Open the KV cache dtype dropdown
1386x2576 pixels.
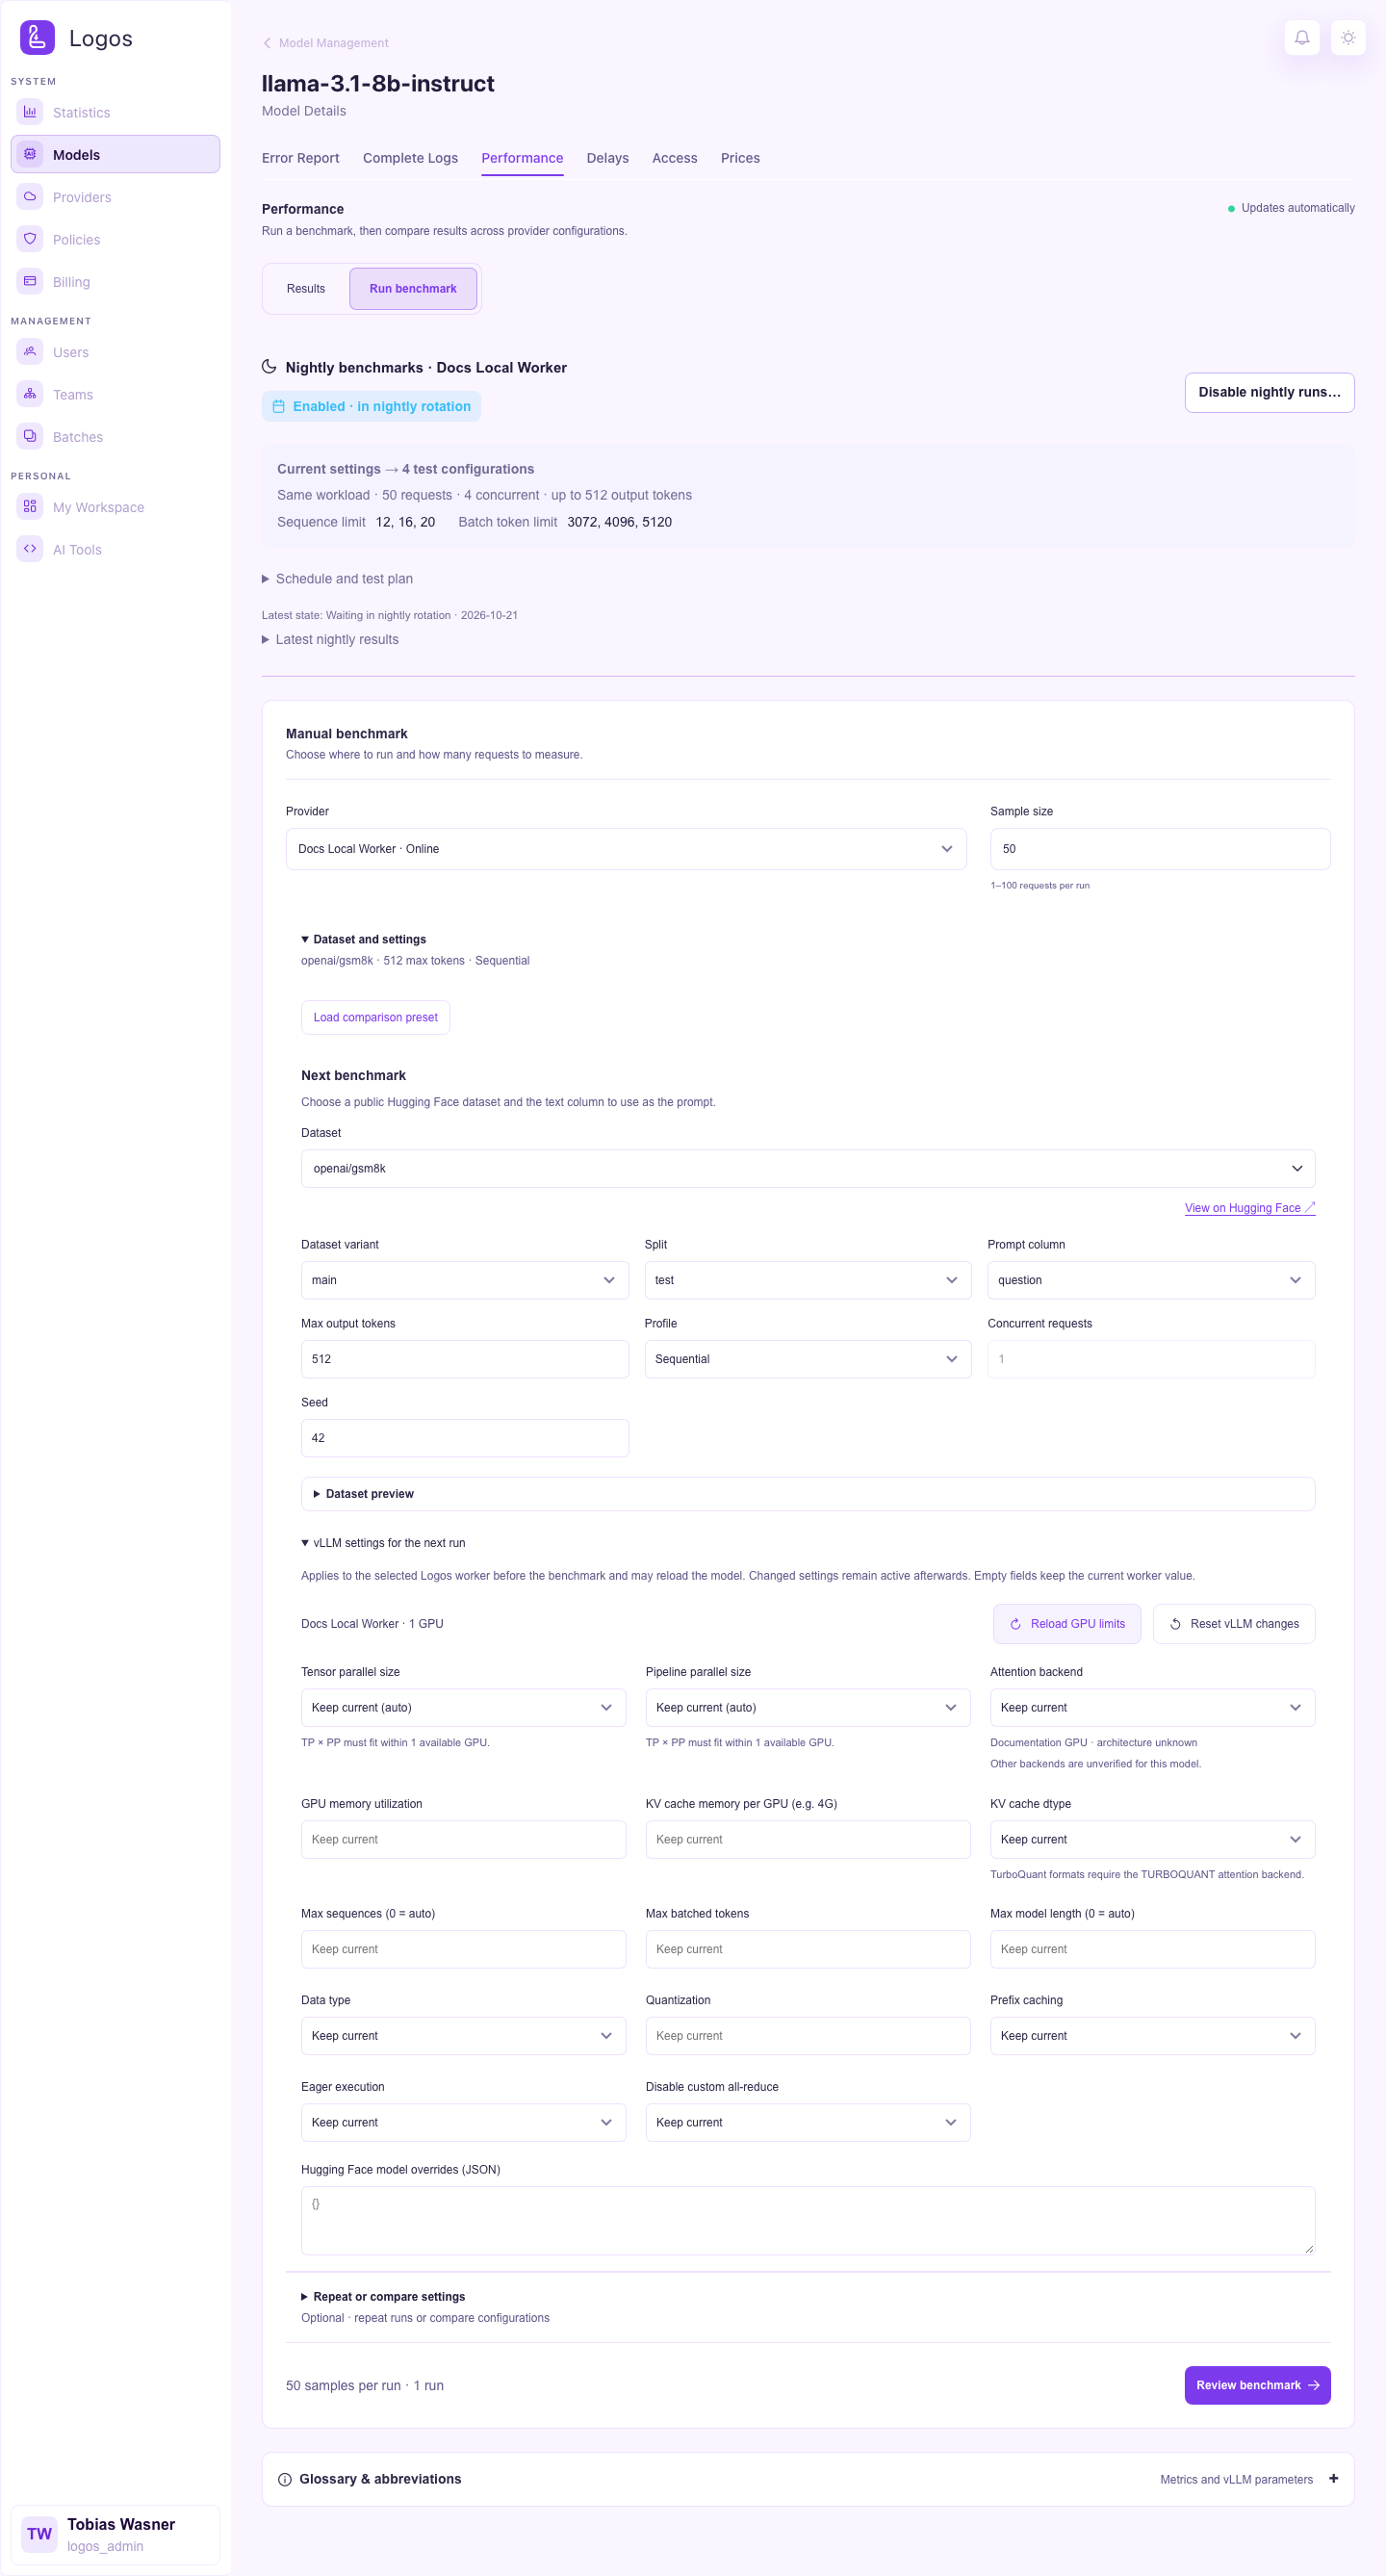point(1152,1840)
